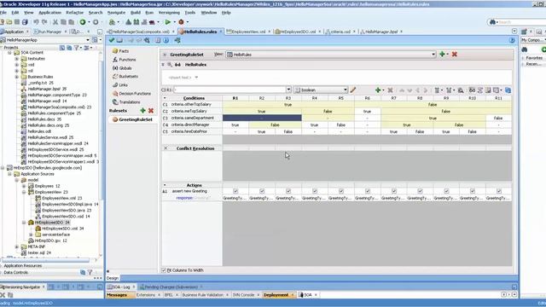
Task: Open the Data Controls panel
Action: [15, 273]
